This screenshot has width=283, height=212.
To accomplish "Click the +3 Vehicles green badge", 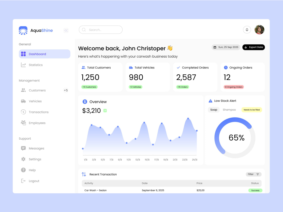I will point(136,87).
